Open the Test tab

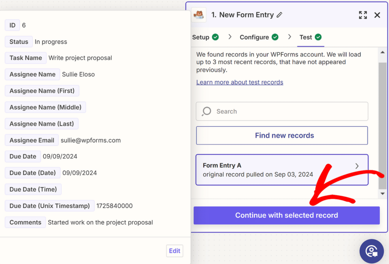306,37
